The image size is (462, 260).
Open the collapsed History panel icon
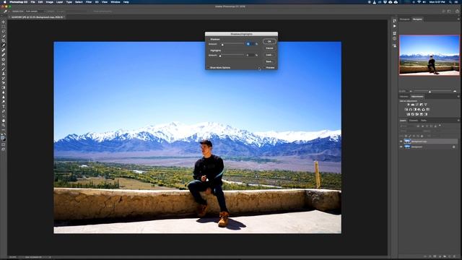tap(395, 21)
